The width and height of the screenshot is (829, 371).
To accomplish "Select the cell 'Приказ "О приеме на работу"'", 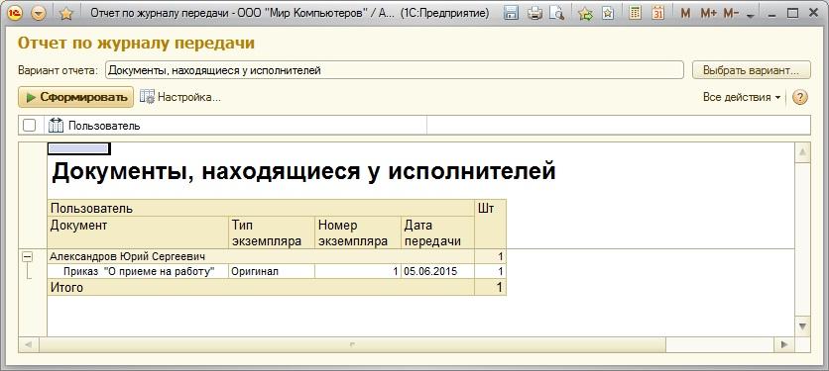I will [x=139, y=272].
